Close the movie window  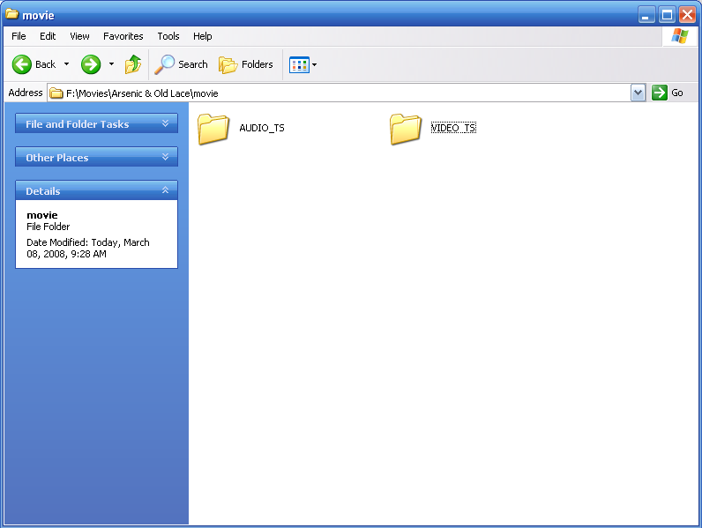687,15
